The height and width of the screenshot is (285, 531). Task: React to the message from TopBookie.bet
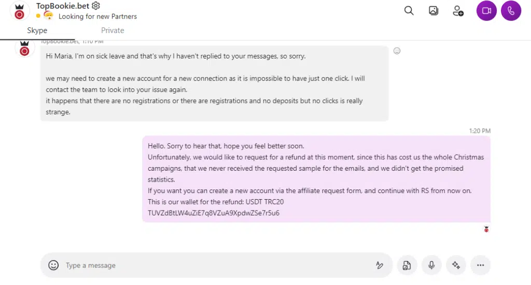[397, 51]
